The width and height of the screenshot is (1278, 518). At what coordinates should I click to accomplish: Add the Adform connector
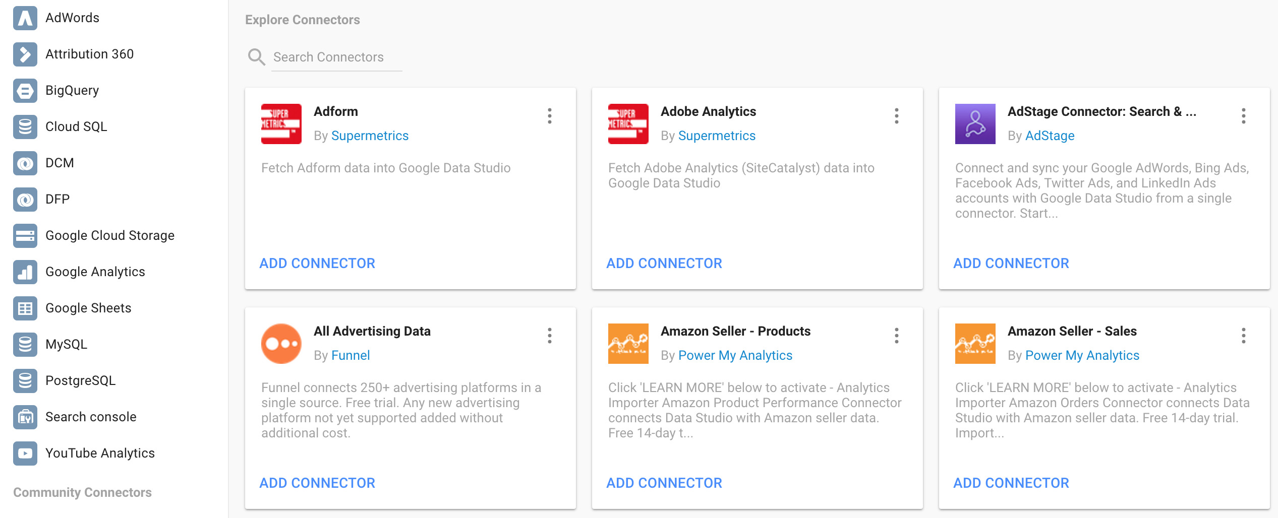(x=317, y=263)
